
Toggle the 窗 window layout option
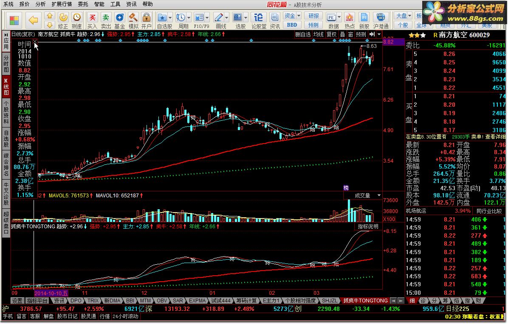pos(350,35)
